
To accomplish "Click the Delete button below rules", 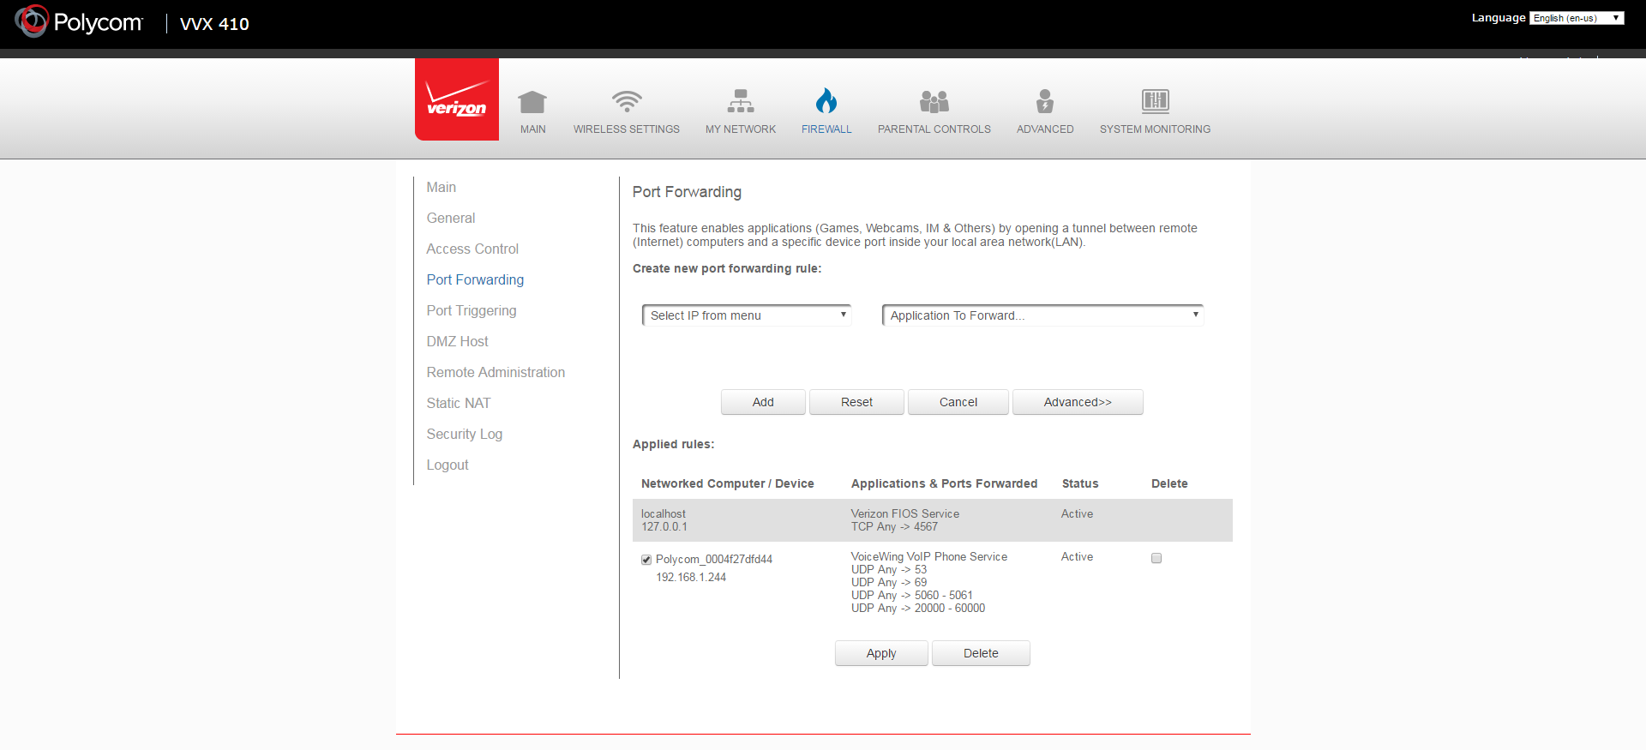I will 981,653.
